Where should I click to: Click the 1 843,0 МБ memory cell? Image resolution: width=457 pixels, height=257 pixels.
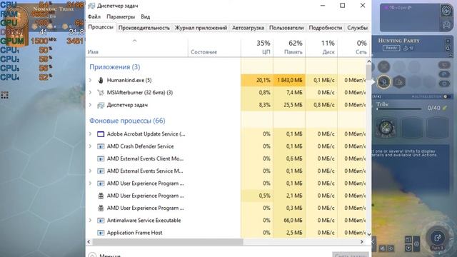click(x=289, y=80)
